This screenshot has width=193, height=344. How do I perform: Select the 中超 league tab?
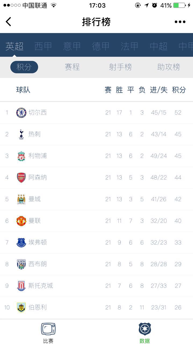(158, 46)
